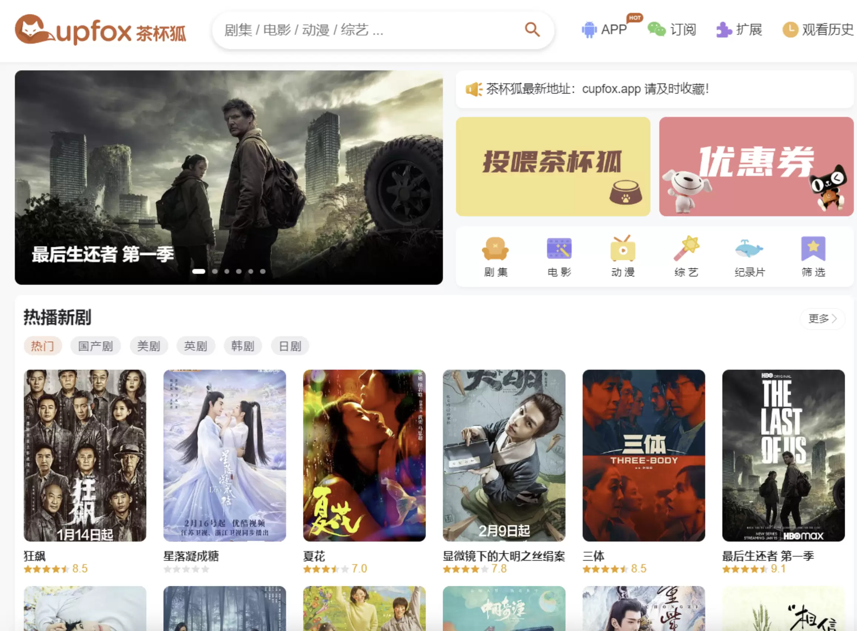Click the 狂飙 title link

(35, 556)
